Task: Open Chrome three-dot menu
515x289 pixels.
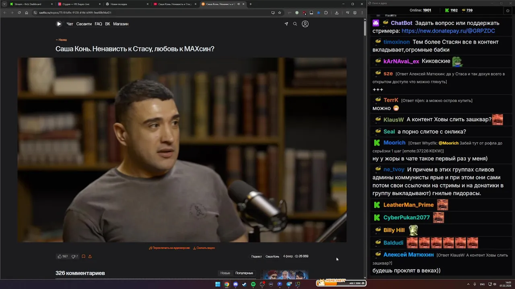Action: coord(361,12)
